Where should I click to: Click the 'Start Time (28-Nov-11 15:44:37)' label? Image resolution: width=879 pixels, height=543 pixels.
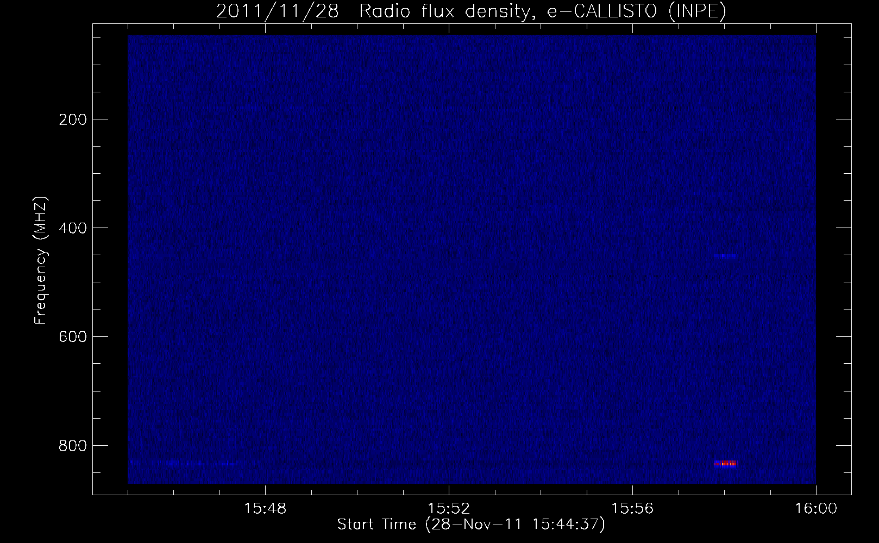tap(471, 525)
